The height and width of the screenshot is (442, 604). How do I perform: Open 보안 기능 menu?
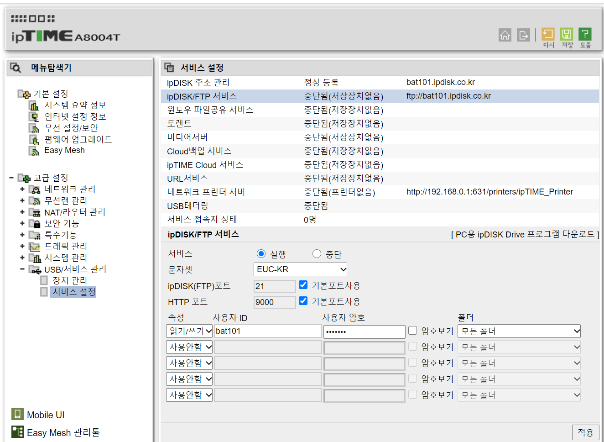coord(62,224)
